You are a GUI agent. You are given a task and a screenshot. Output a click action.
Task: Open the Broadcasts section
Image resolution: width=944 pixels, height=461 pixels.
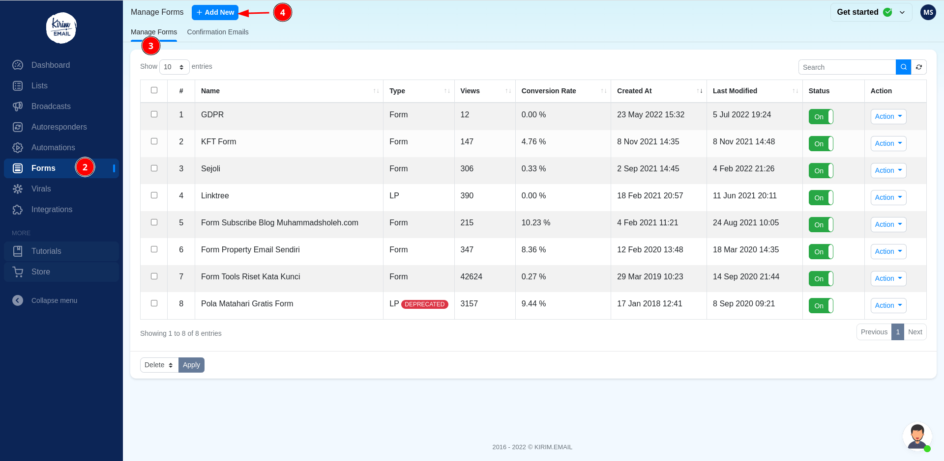point(51,106)
